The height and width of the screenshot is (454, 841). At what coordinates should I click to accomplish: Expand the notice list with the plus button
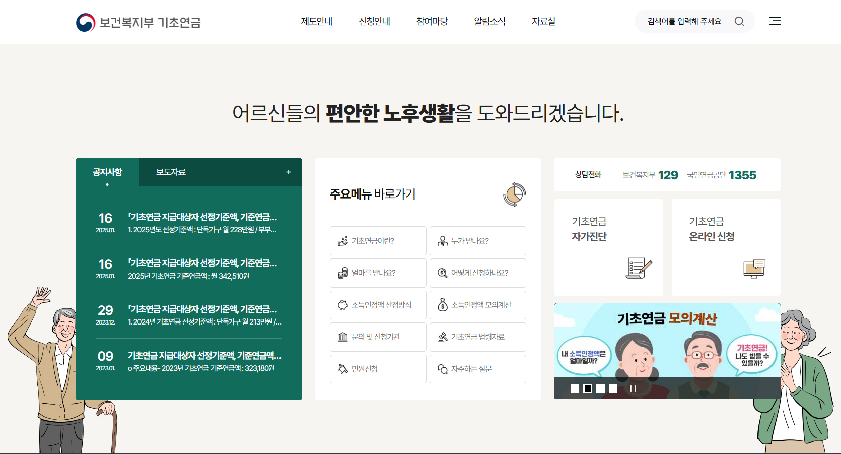coord(289,172)
